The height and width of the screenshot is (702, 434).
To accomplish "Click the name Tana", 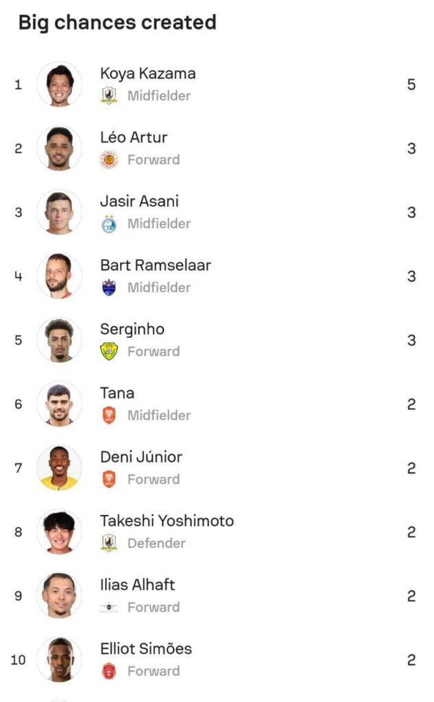I will pyautogui.click(x=117, y=393).
